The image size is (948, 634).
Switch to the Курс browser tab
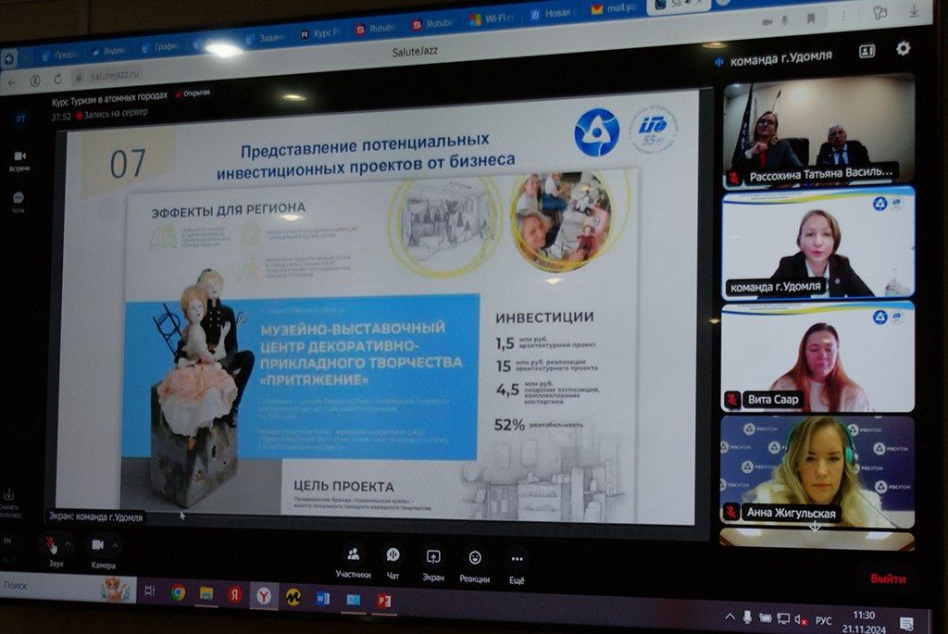(x=321, y=34)
